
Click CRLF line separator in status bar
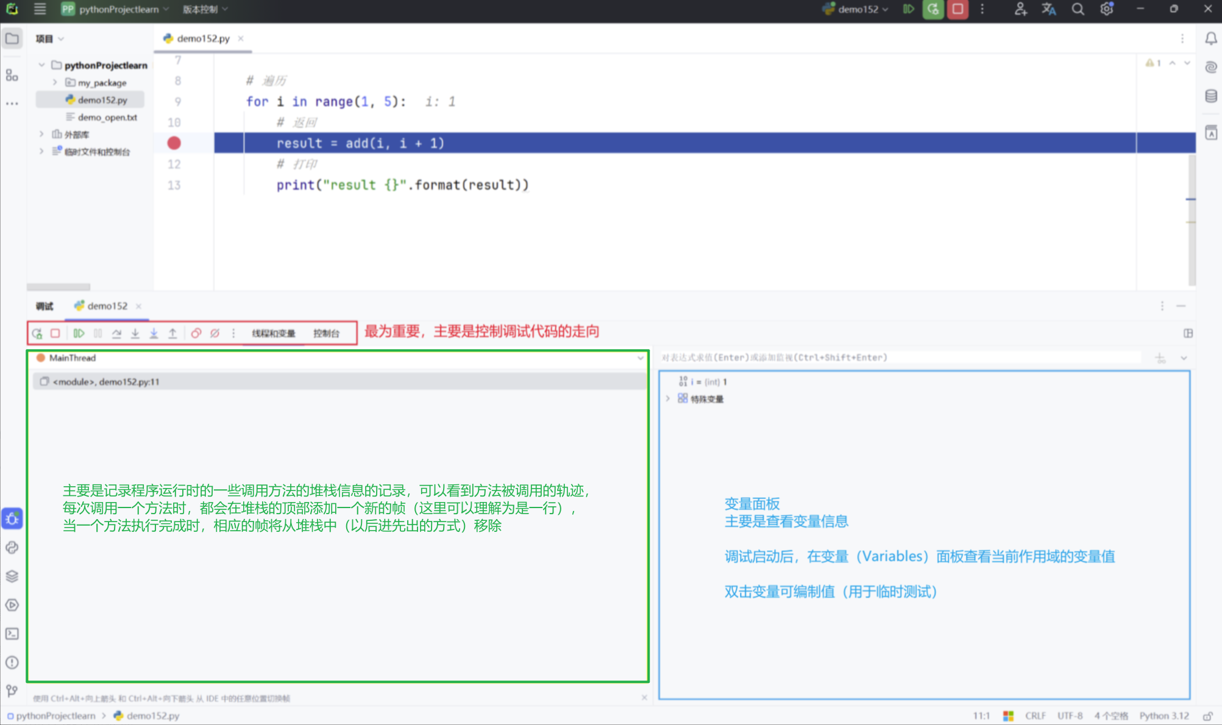pos(1036,716)
